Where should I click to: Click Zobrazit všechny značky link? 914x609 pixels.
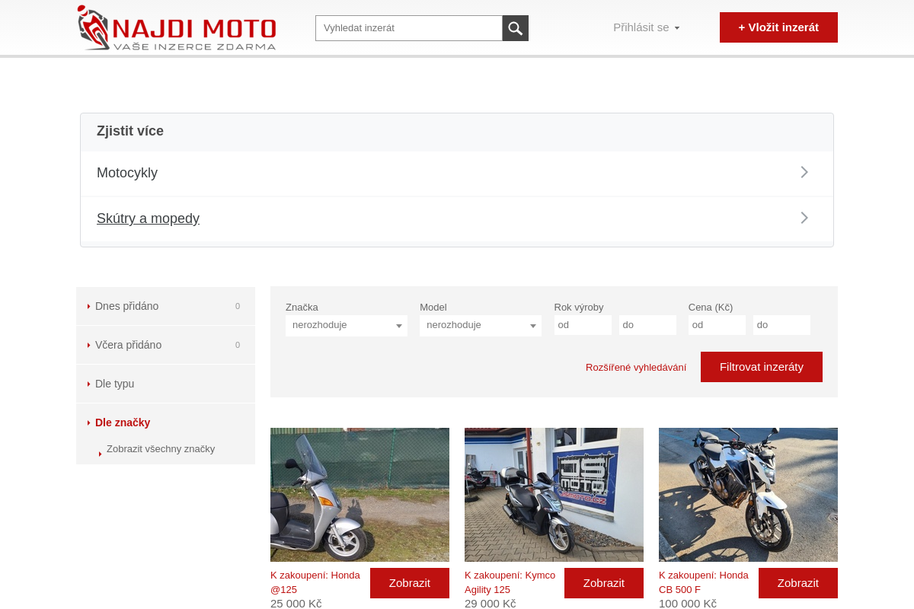click(161, 449)
